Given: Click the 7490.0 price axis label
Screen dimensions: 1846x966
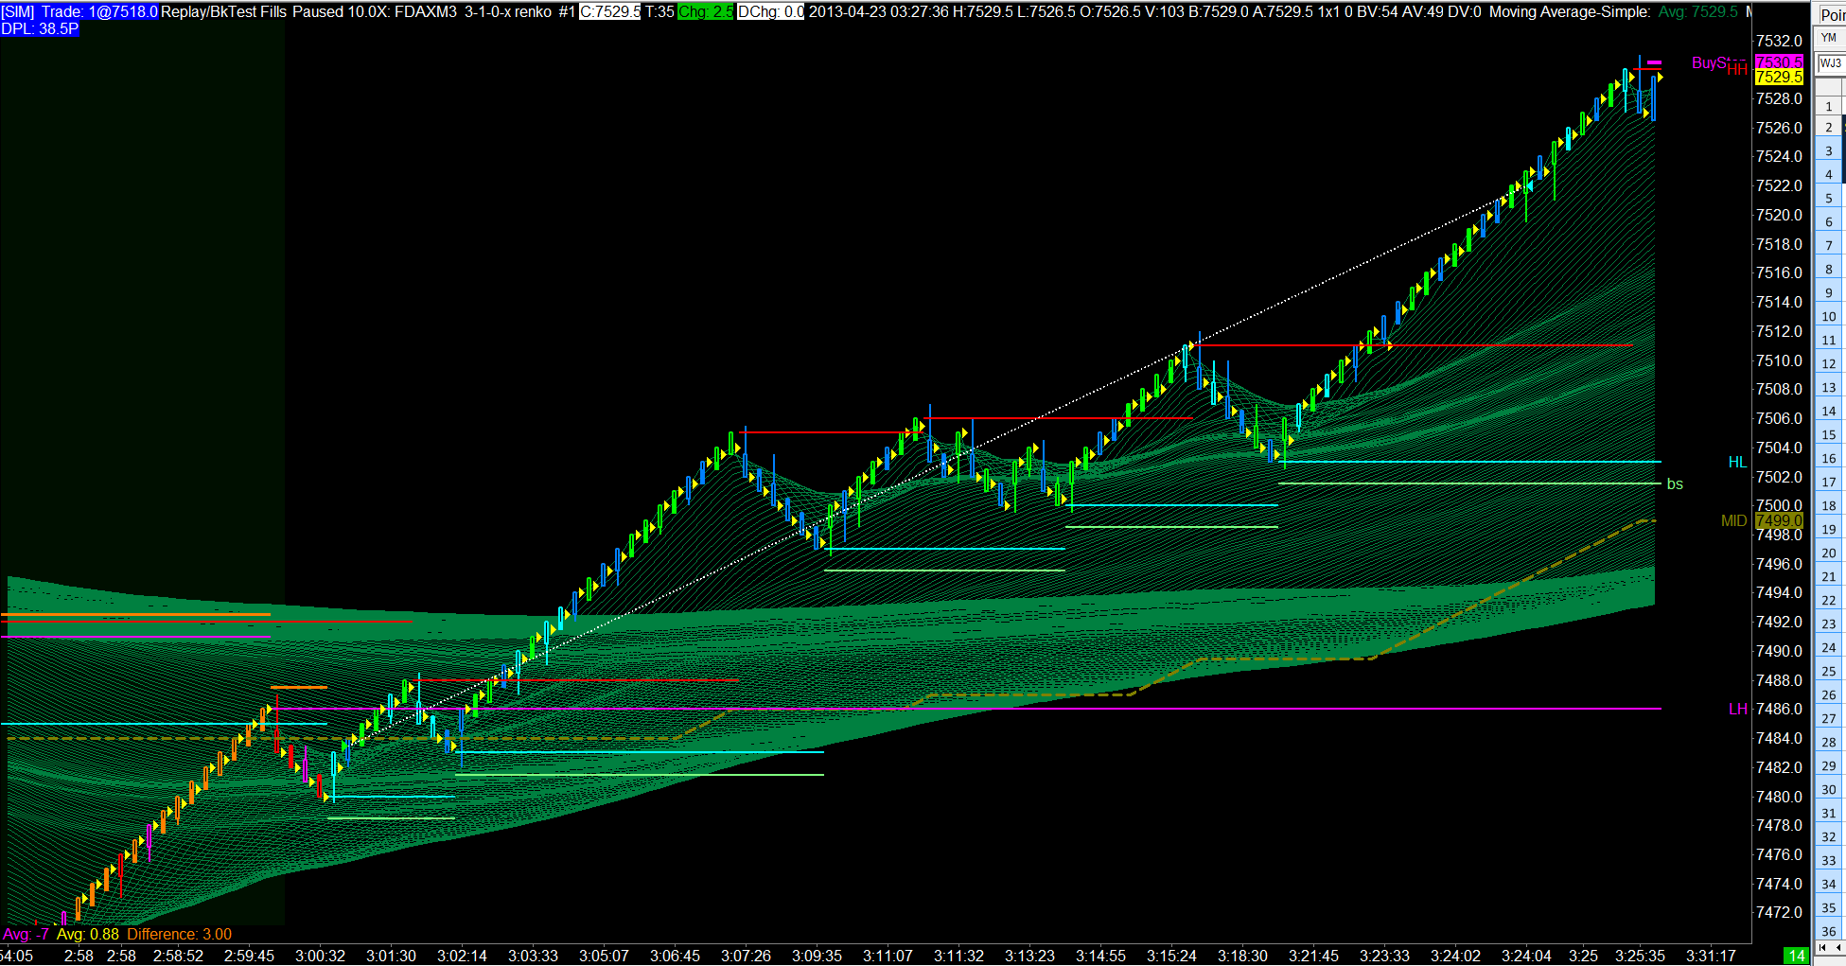Looking at the screenshot, I should (x=1779, y=651).
